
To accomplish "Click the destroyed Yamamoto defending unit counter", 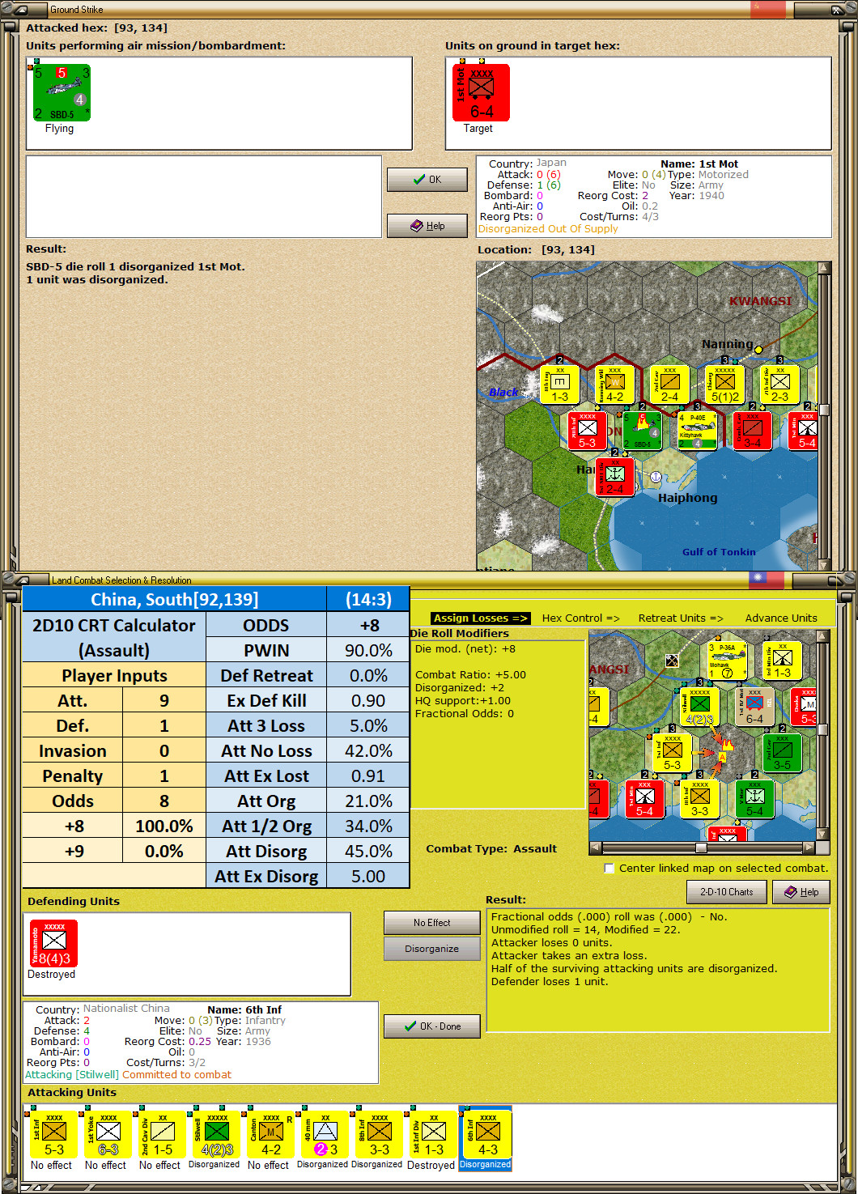I will (53, 944).
